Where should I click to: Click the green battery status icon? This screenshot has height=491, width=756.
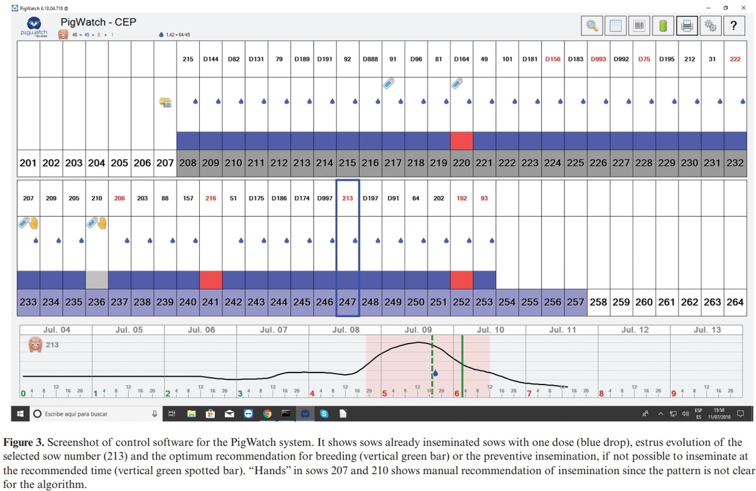(663, 25)
